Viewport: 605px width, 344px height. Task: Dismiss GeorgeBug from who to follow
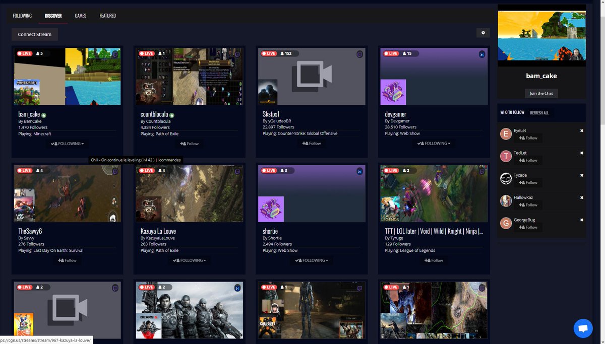point(582,220)
